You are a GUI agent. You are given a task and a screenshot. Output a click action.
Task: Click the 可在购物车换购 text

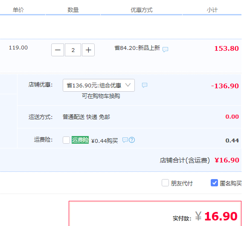pos(101,96)
